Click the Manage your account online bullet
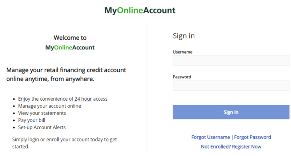 click(x=49, y=106)
